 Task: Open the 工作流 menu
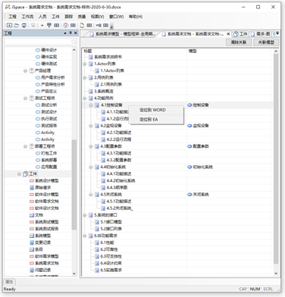click(27, 17)
